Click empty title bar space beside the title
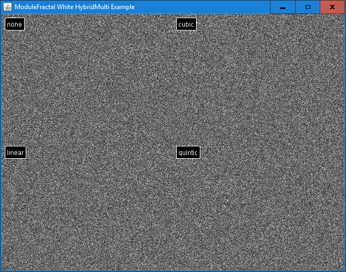This screenshot has width=346, height=272. coord(204,7)
